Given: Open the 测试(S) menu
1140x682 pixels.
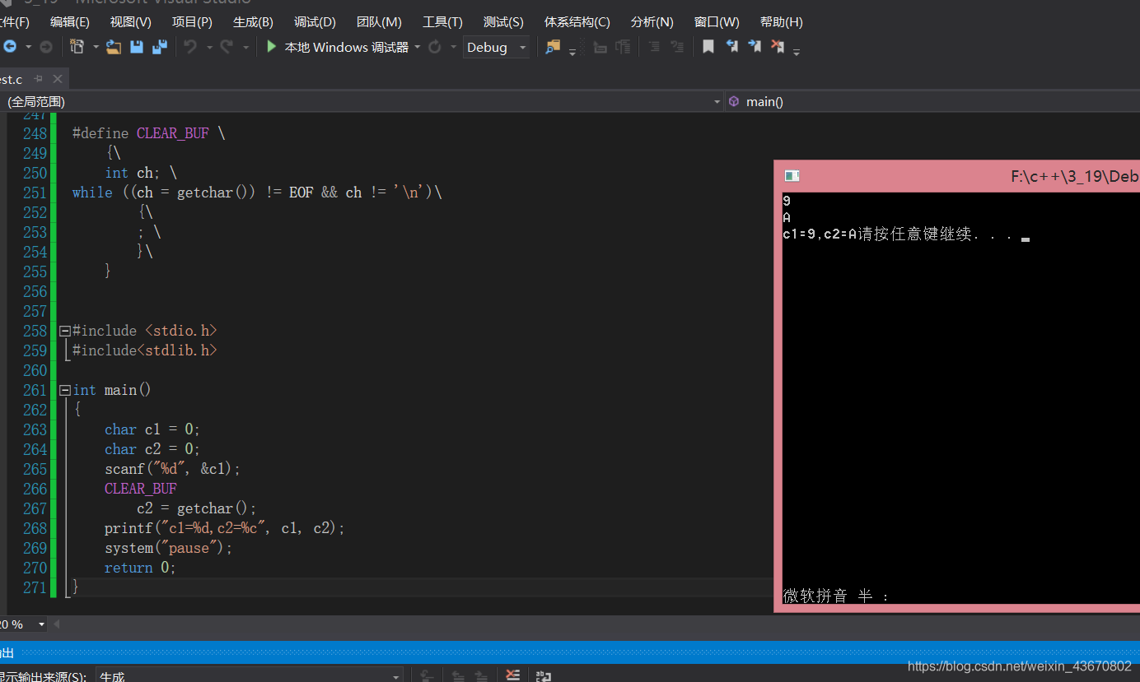Looking at the screenshot, I should pyautogui.click(x=503, y=22).
